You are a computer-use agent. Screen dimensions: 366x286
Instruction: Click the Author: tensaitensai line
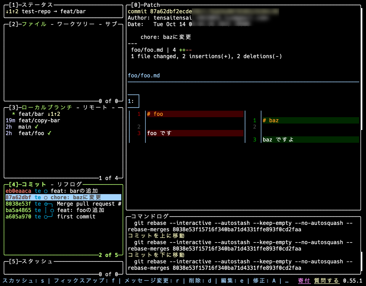click(160, 18)
